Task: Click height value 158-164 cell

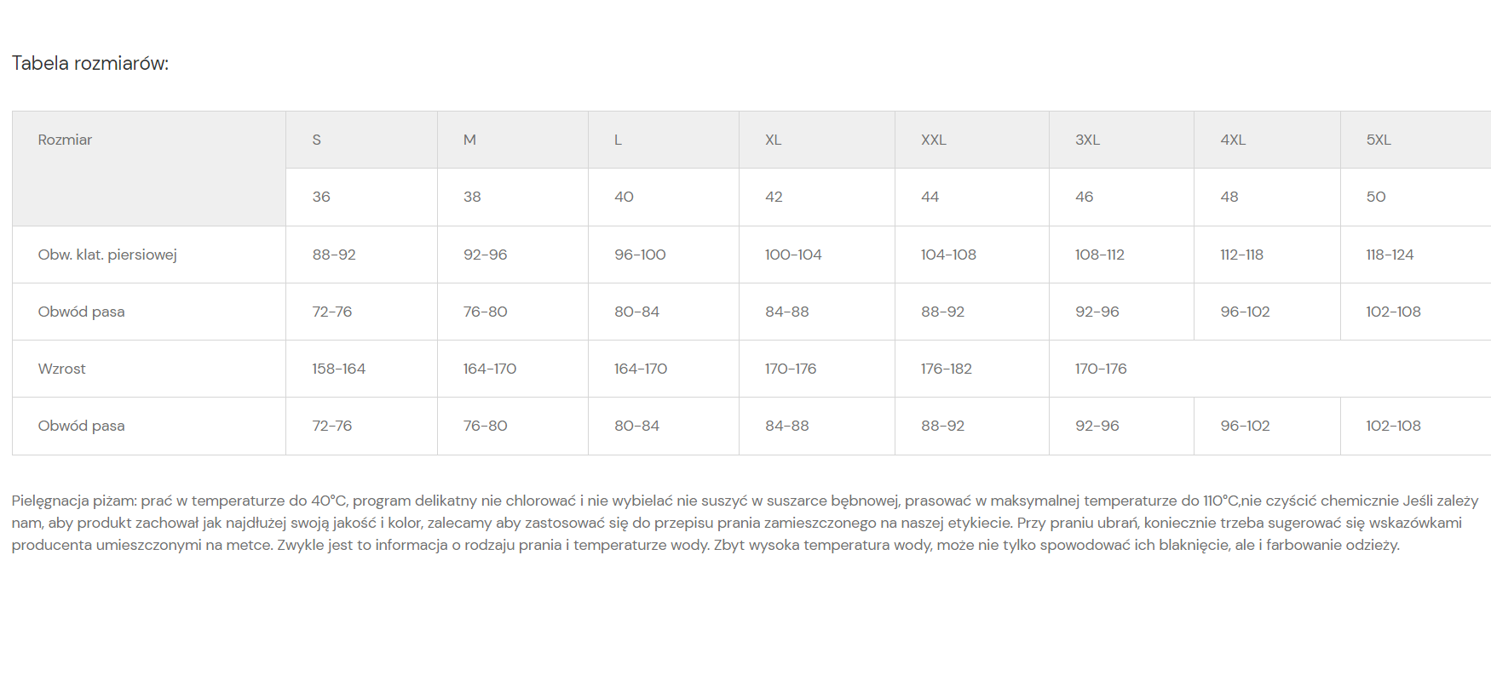Action: pos(338,369)
